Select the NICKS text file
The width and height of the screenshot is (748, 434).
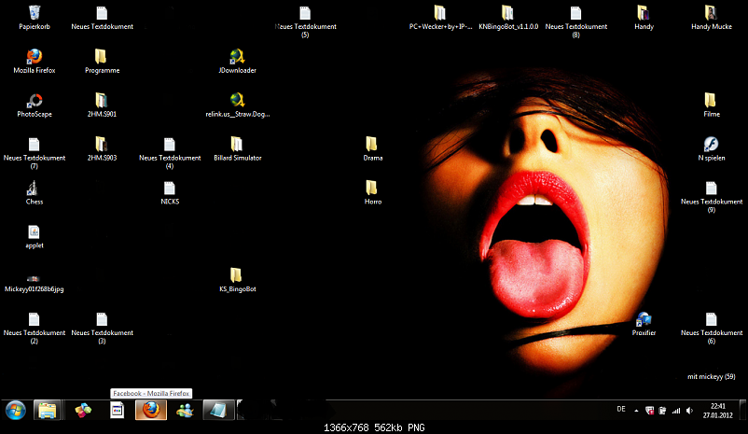click(170, 192)
